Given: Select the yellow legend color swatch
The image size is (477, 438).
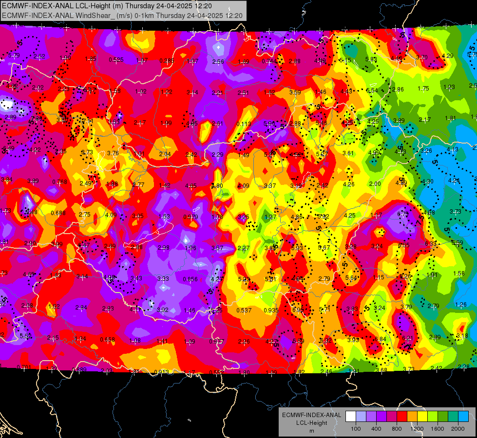Looking at the screenshot, I should (x=422, y=416).
